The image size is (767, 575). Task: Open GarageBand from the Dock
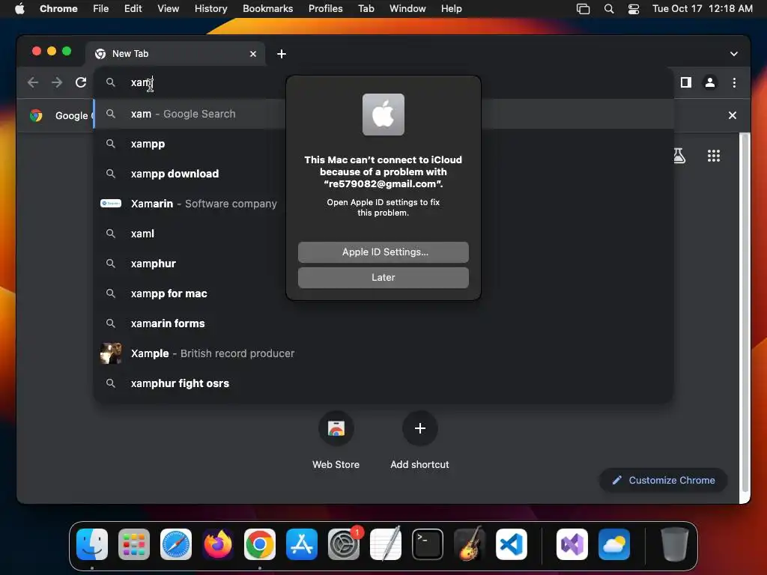[x=470, y=544]
